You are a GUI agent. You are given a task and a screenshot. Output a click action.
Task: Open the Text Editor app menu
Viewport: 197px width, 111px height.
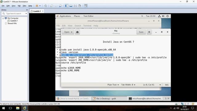(x=88, y=16)
